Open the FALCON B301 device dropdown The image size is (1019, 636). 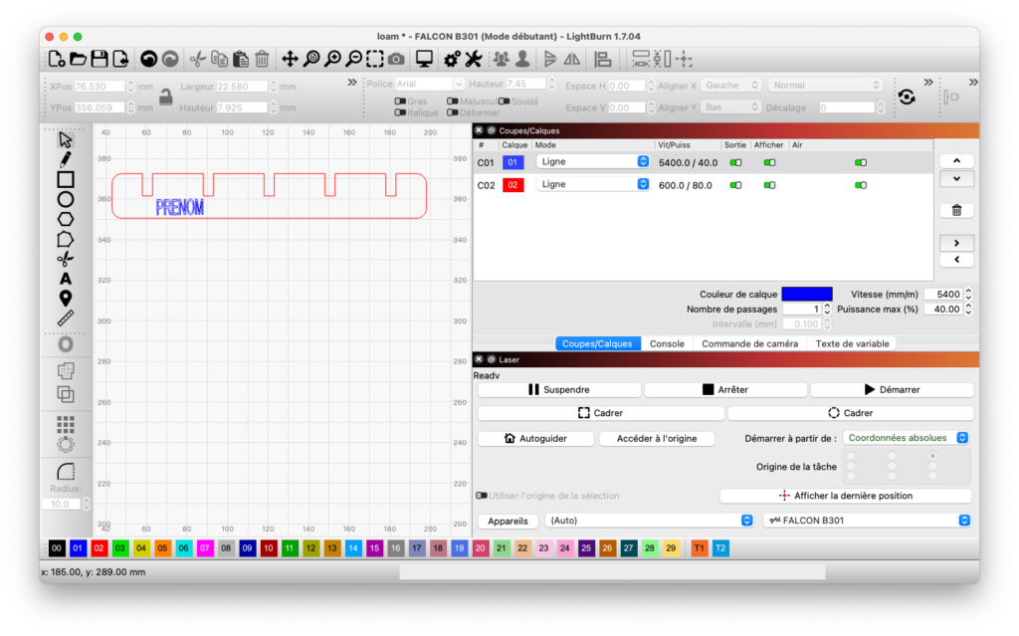(866, 520)
